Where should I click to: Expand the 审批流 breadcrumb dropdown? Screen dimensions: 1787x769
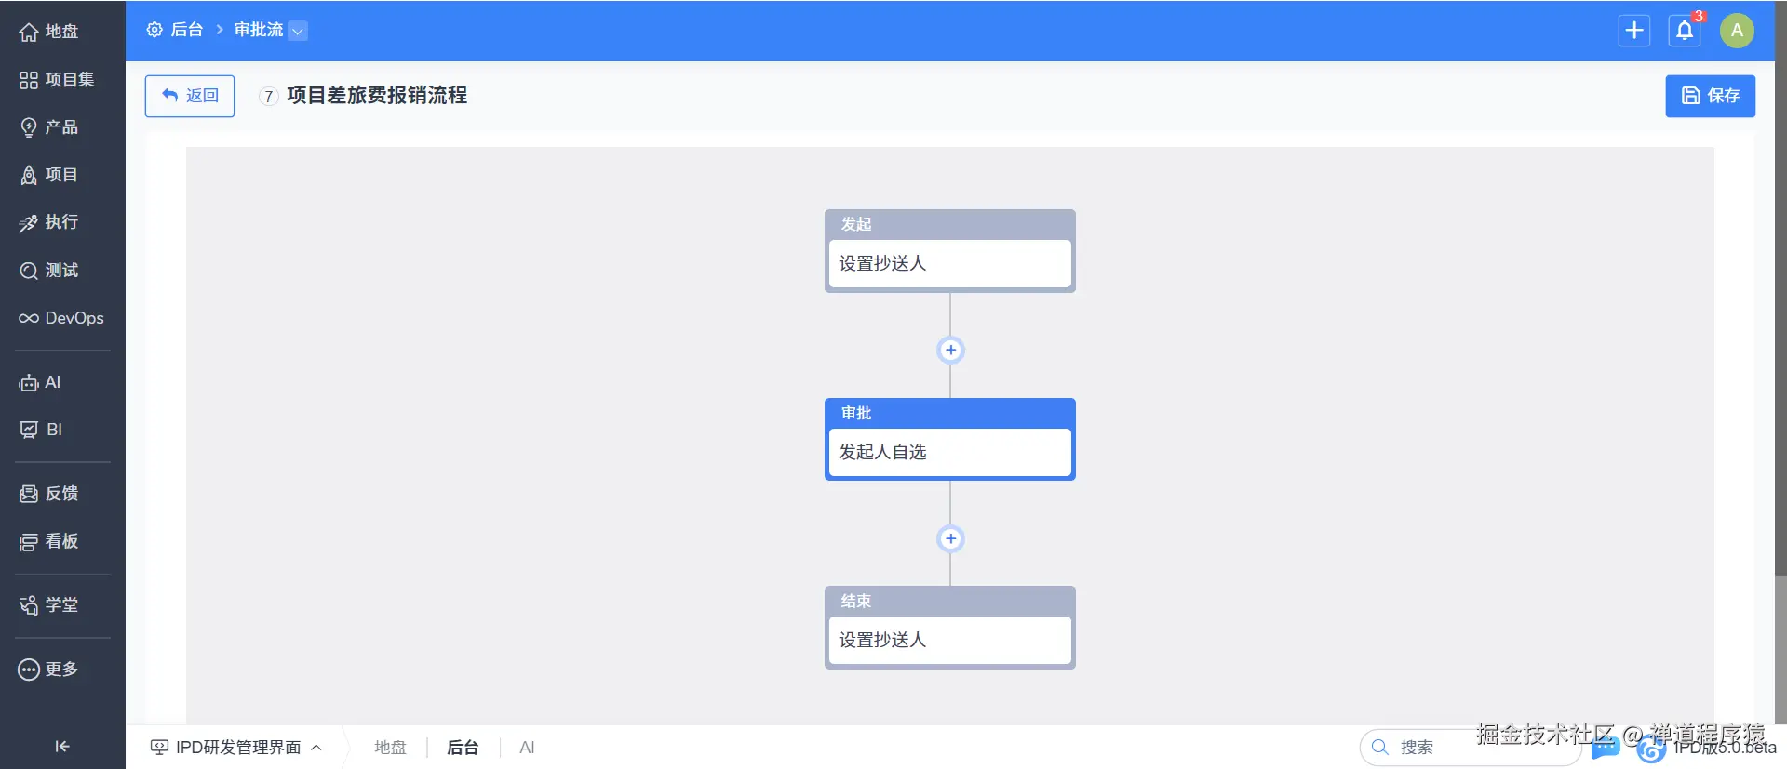(x=298, y=31)
